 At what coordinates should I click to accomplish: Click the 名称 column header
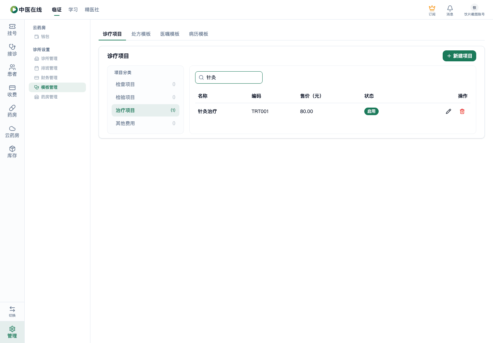pos(203,96)
